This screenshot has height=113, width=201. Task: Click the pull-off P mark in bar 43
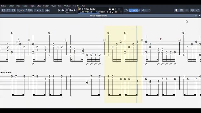pos(161,39)
